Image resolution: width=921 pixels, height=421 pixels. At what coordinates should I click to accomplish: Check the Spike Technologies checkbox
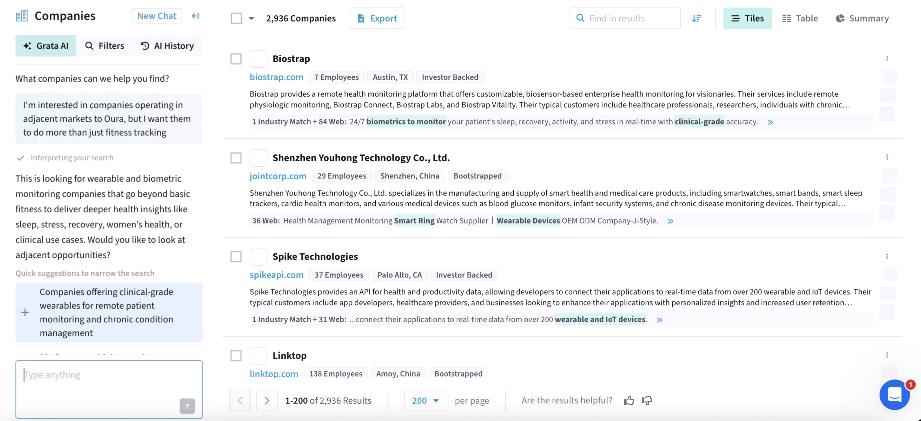[x=236, y=257]
